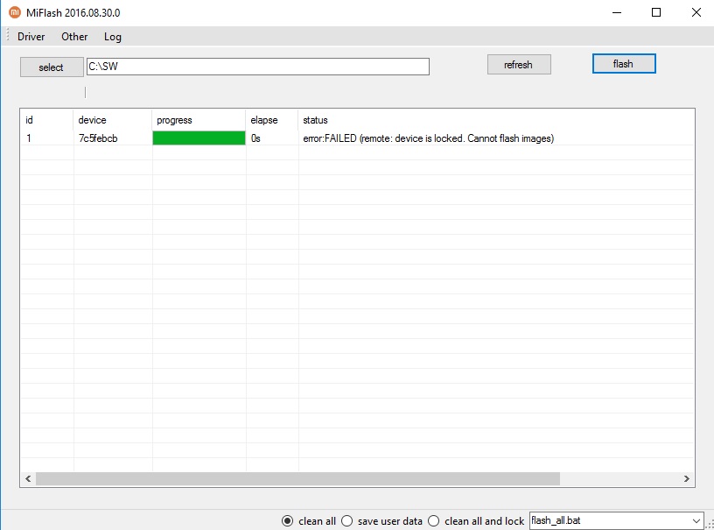Open the Other menu
Image resolution: width=714 pixels, height=530 pixels.
[x=74, y=37]
